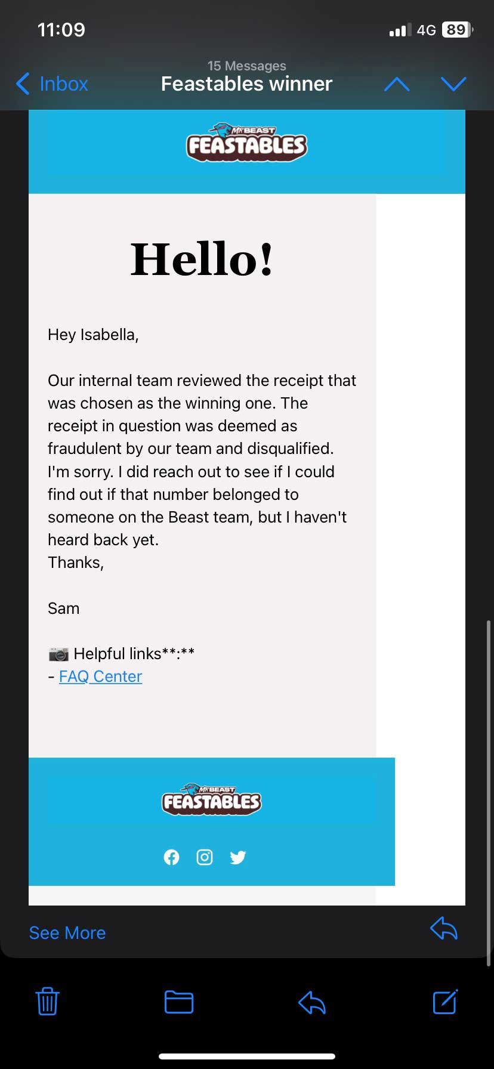Open Feastables Instagram icon
The image size is (494, 1069).
(x=205, y=857)
